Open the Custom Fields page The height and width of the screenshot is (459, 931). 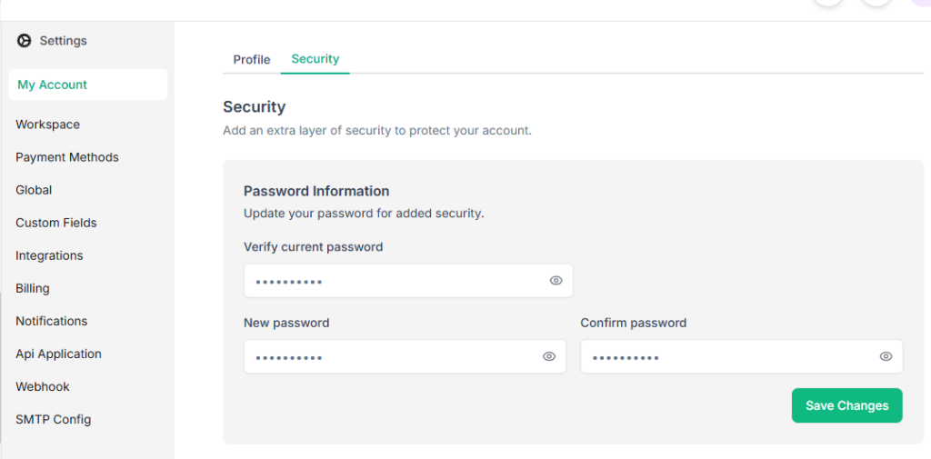(x=56, y=223)
